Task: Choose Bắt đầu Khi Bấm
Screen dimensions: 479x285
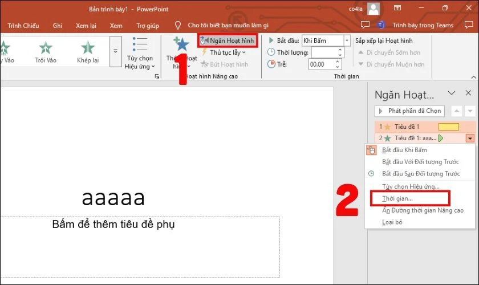Action: point(420,150)
